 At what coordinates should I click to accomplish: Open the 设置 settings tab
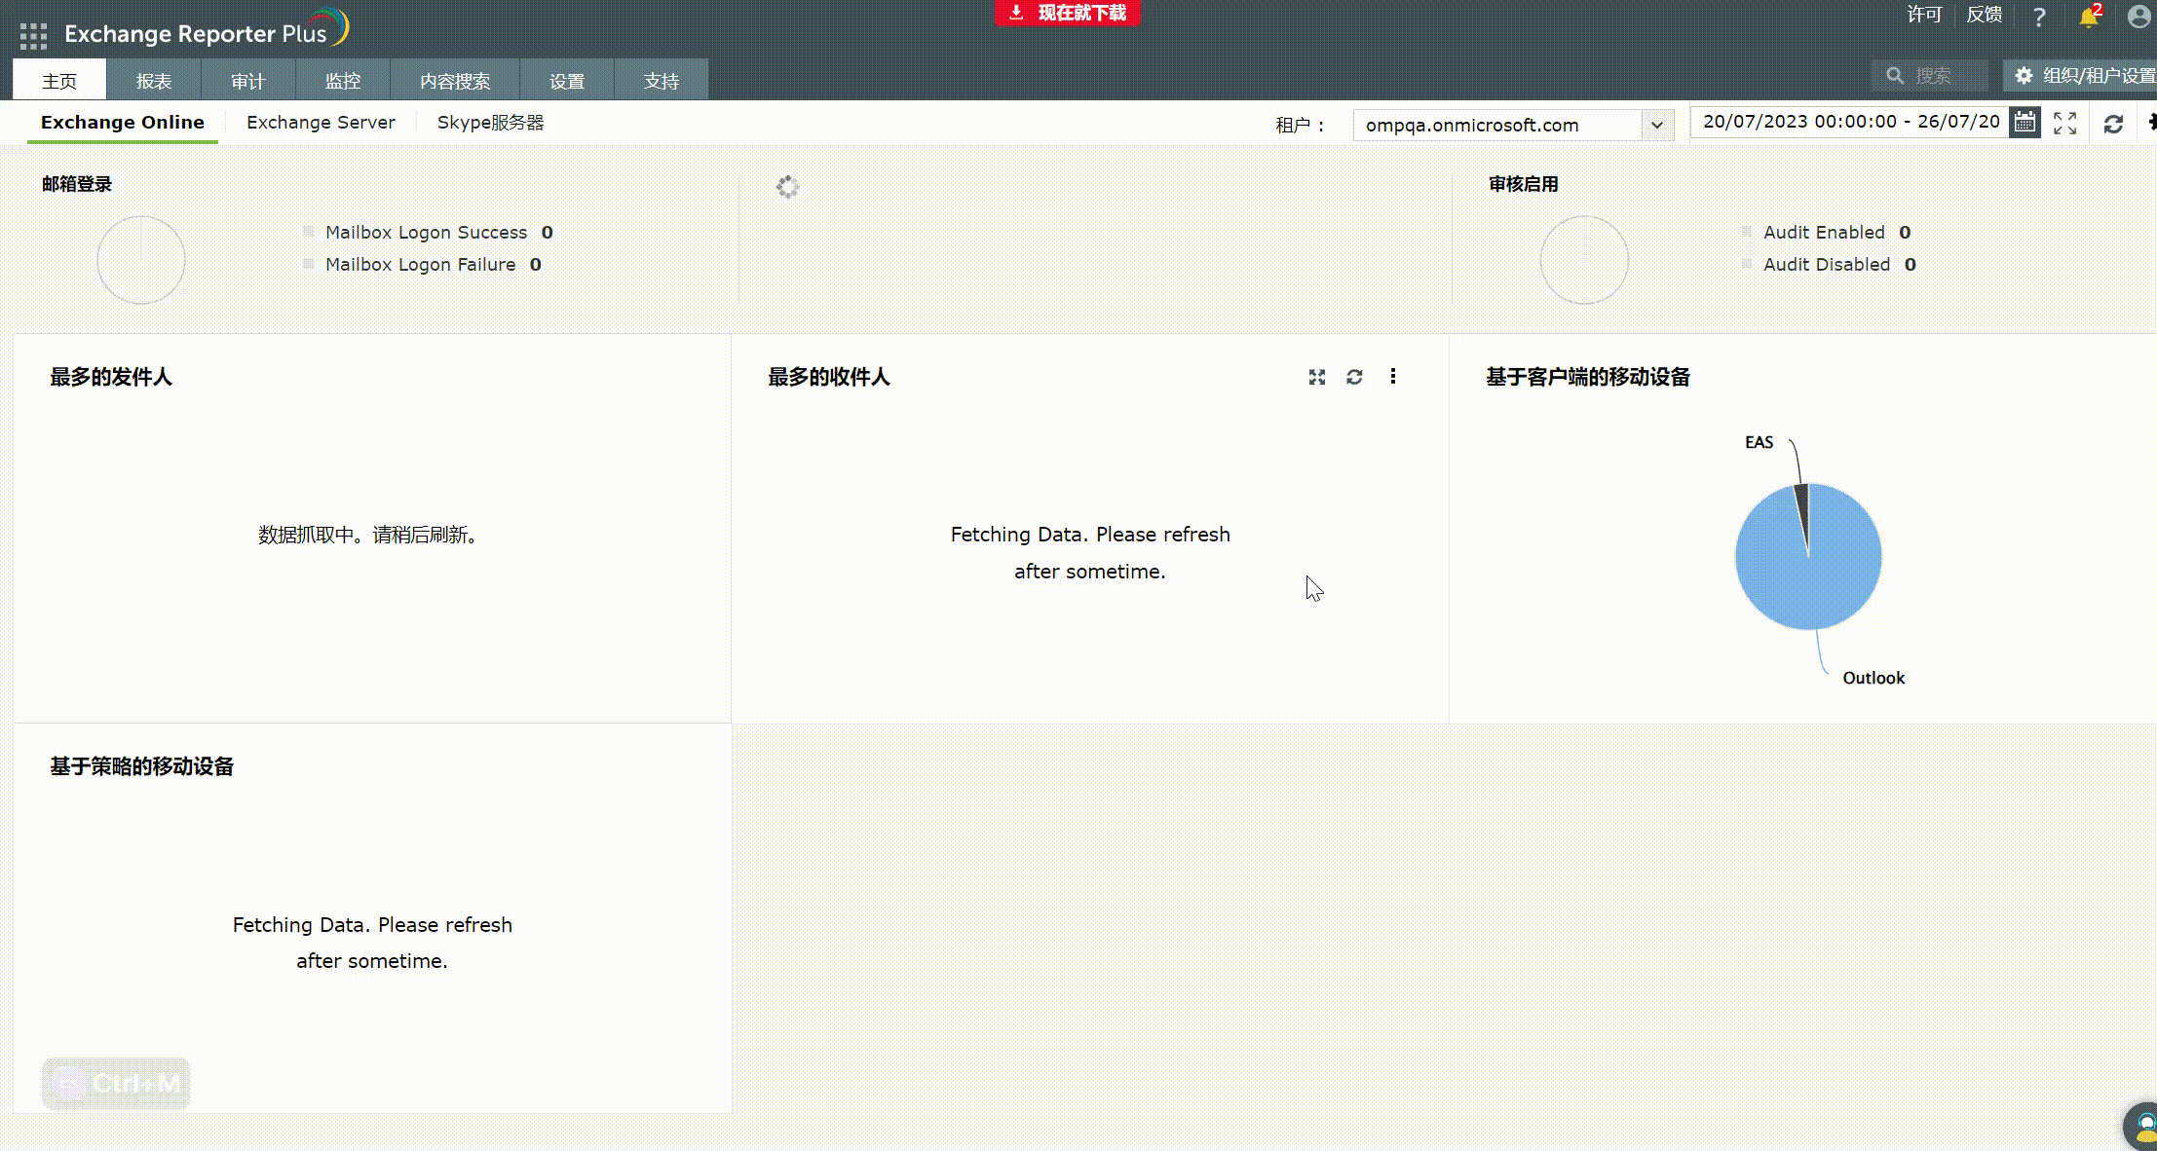coord(567,80)
